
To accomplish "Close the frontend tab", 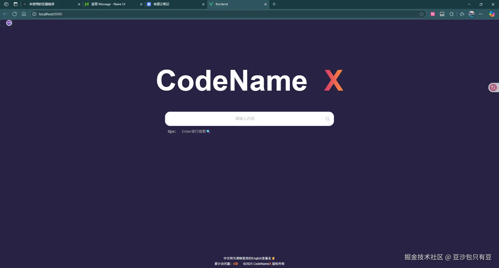I will coord(266,4).
